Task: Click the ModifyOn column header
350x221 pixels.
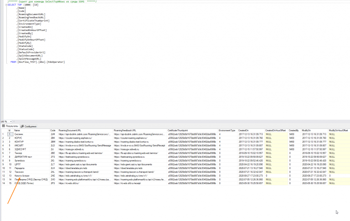Action: tap(314, 130)
